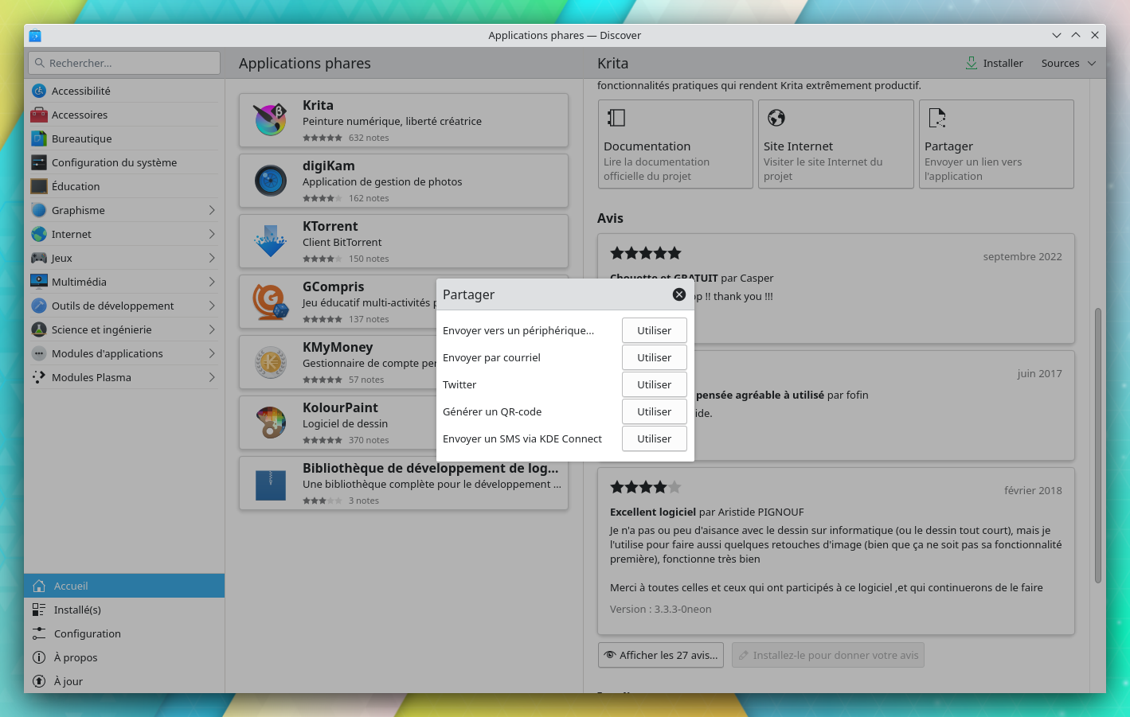Open the À jour updates page

[124, 681]
